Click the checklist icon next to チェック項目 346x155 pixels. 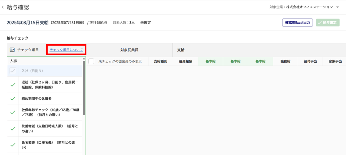pos(12,50)
